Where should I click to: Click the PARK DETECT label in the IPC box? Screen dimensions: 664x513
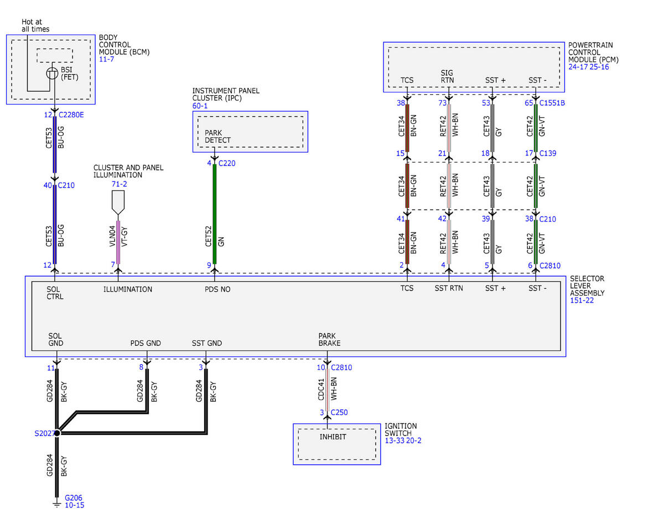[x=217, y=136]
